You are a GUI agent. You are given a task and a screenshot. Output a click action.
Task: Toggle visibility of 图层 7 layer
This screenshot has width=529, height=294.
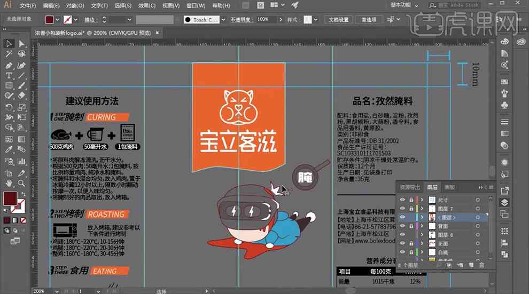pos(402,209)
